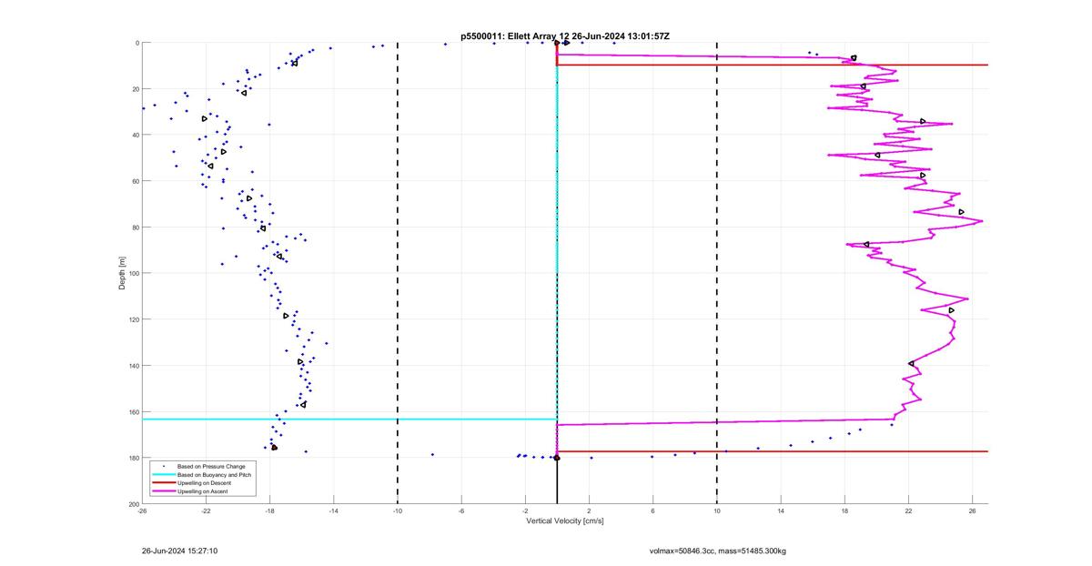Select the 'Depth [m]' y-axis label
The image size is (1092, 566).
tap(121, 273)
